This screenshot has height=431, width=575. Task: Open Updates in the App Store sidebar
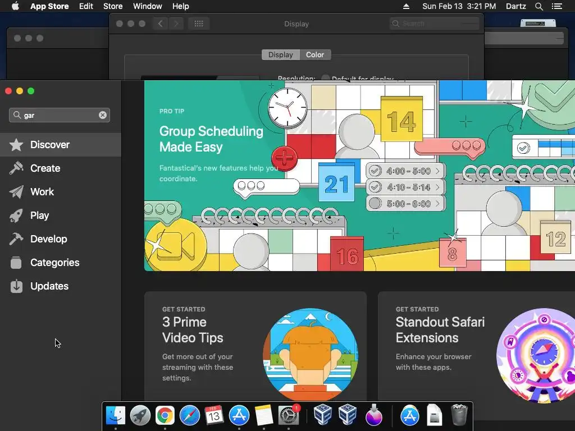coord(61,286)
